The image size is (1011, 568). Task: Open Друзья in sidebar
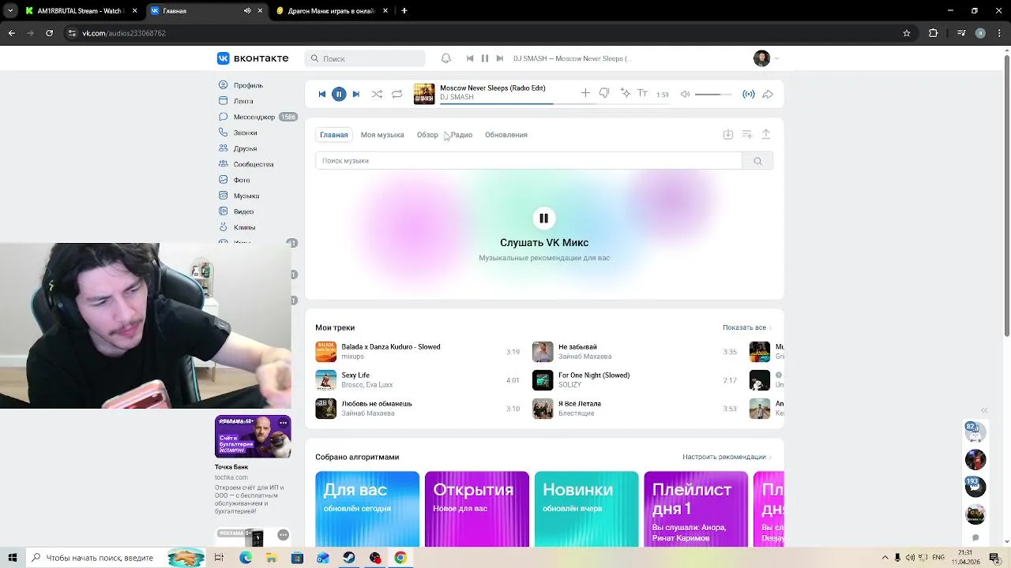coord(245,148)
